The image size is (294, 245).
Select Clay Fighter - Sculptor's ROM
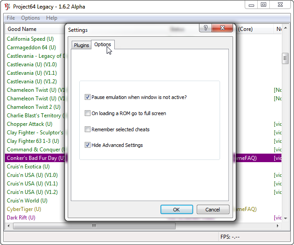pyautogui.click(x=35, y=133)
